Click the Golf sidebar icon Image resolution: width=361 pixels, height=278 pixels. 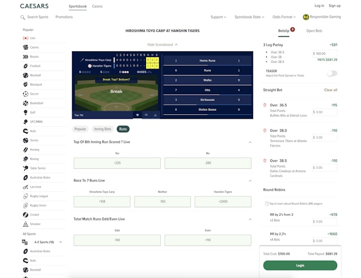26,112
